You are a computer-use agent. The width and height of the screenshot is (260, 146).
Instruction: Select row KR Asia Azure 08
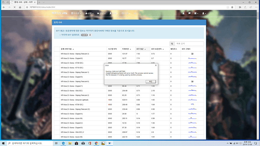coord(129,137)
